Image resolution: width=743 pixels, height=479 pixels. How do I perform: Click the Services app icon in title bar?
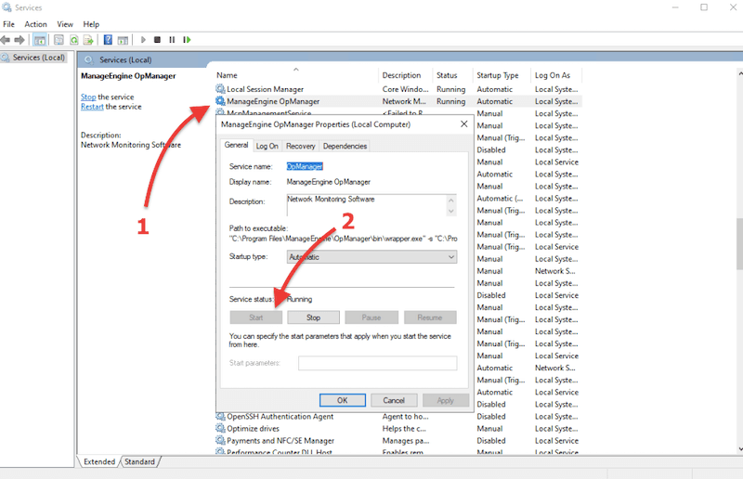(x=7, y=7)
